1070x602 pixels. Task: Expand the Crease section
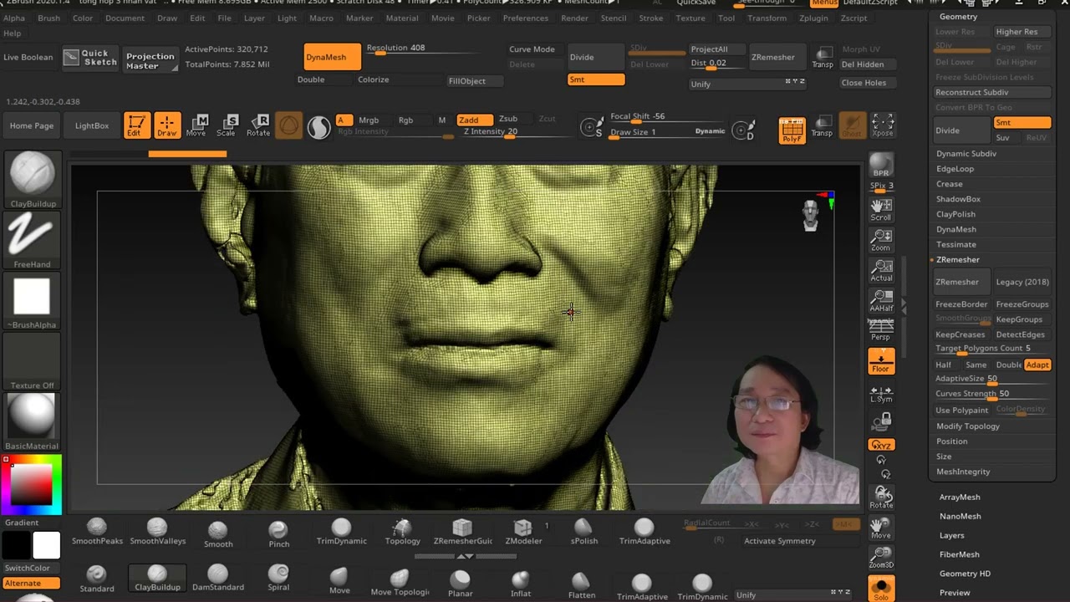pyautogui.click(x=949, y=184)
